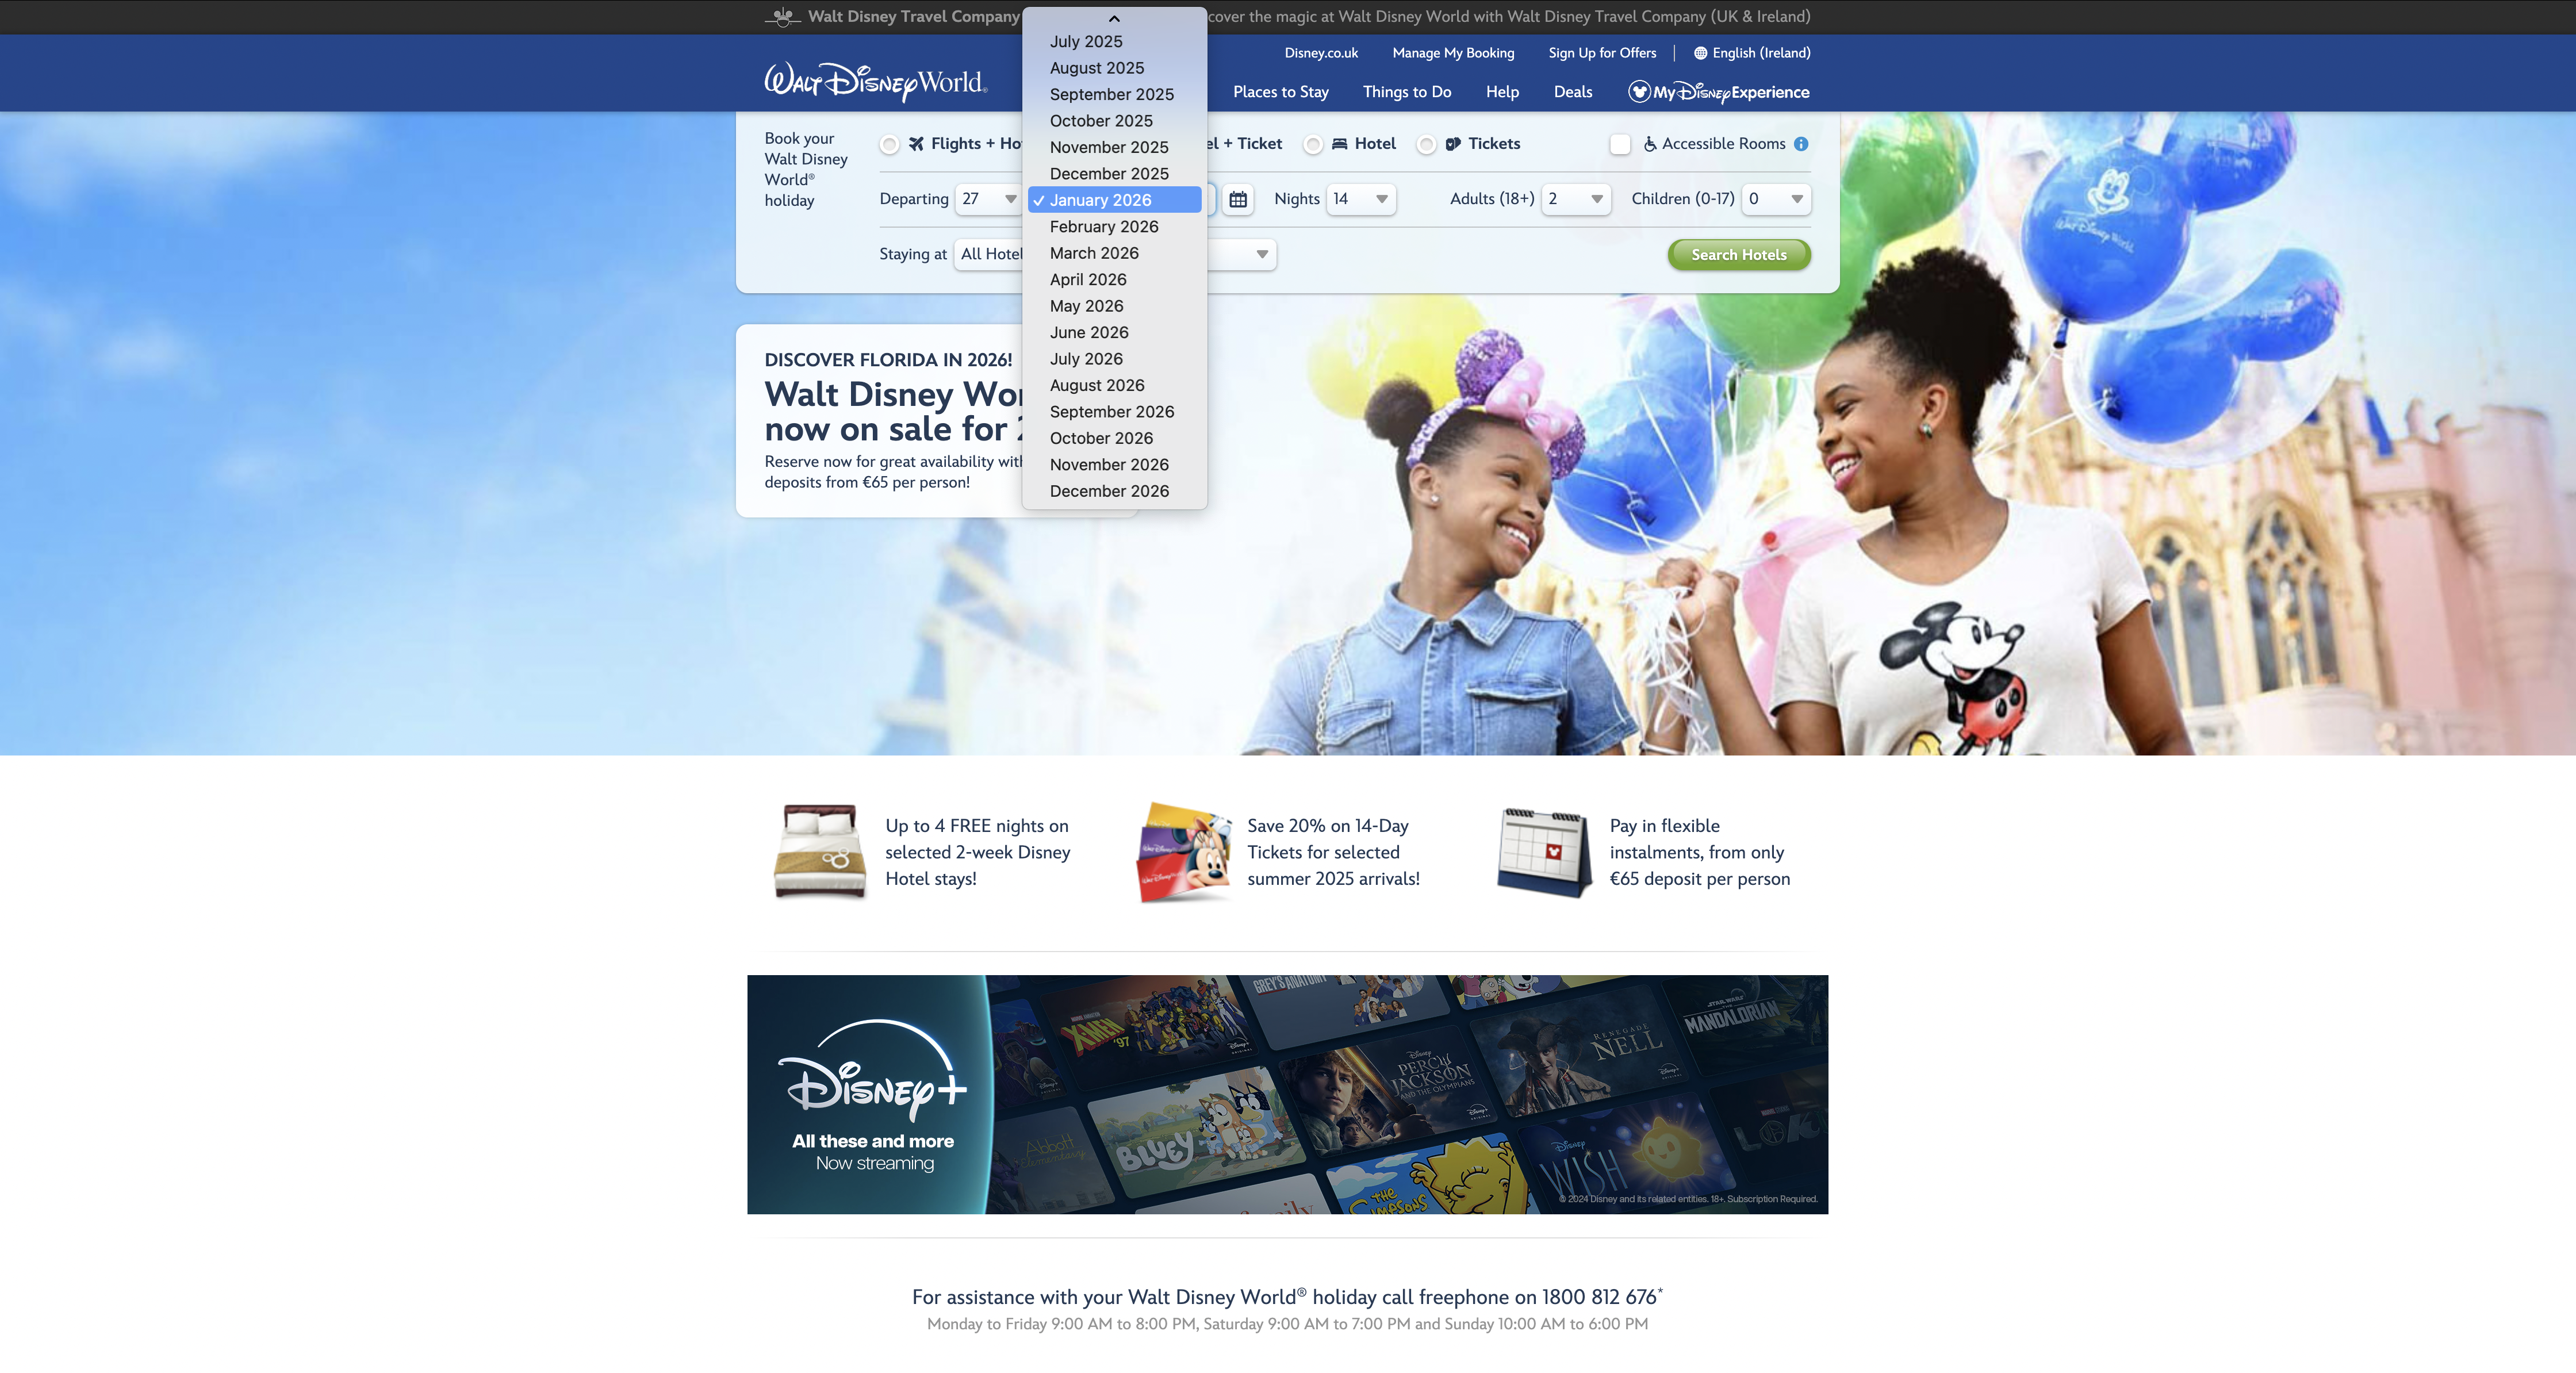The image size is (2576, 1373).
Task: Click the scroll-up chevron in month list
Action: 1114,19
